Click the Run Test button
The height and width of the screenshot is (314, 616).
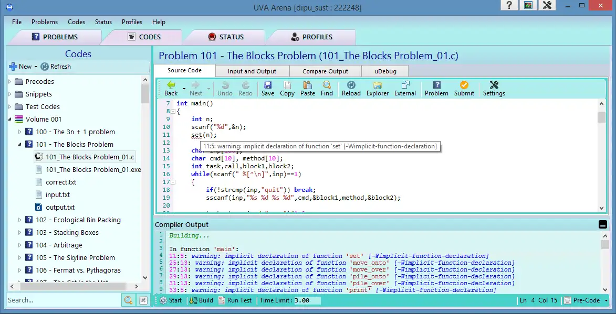click(235, 300)
